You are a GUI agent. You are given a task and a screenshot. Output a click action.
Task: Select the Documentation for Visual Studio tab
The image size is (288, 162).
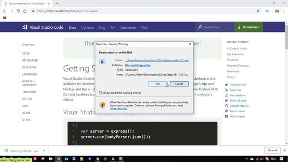(27, 4)
